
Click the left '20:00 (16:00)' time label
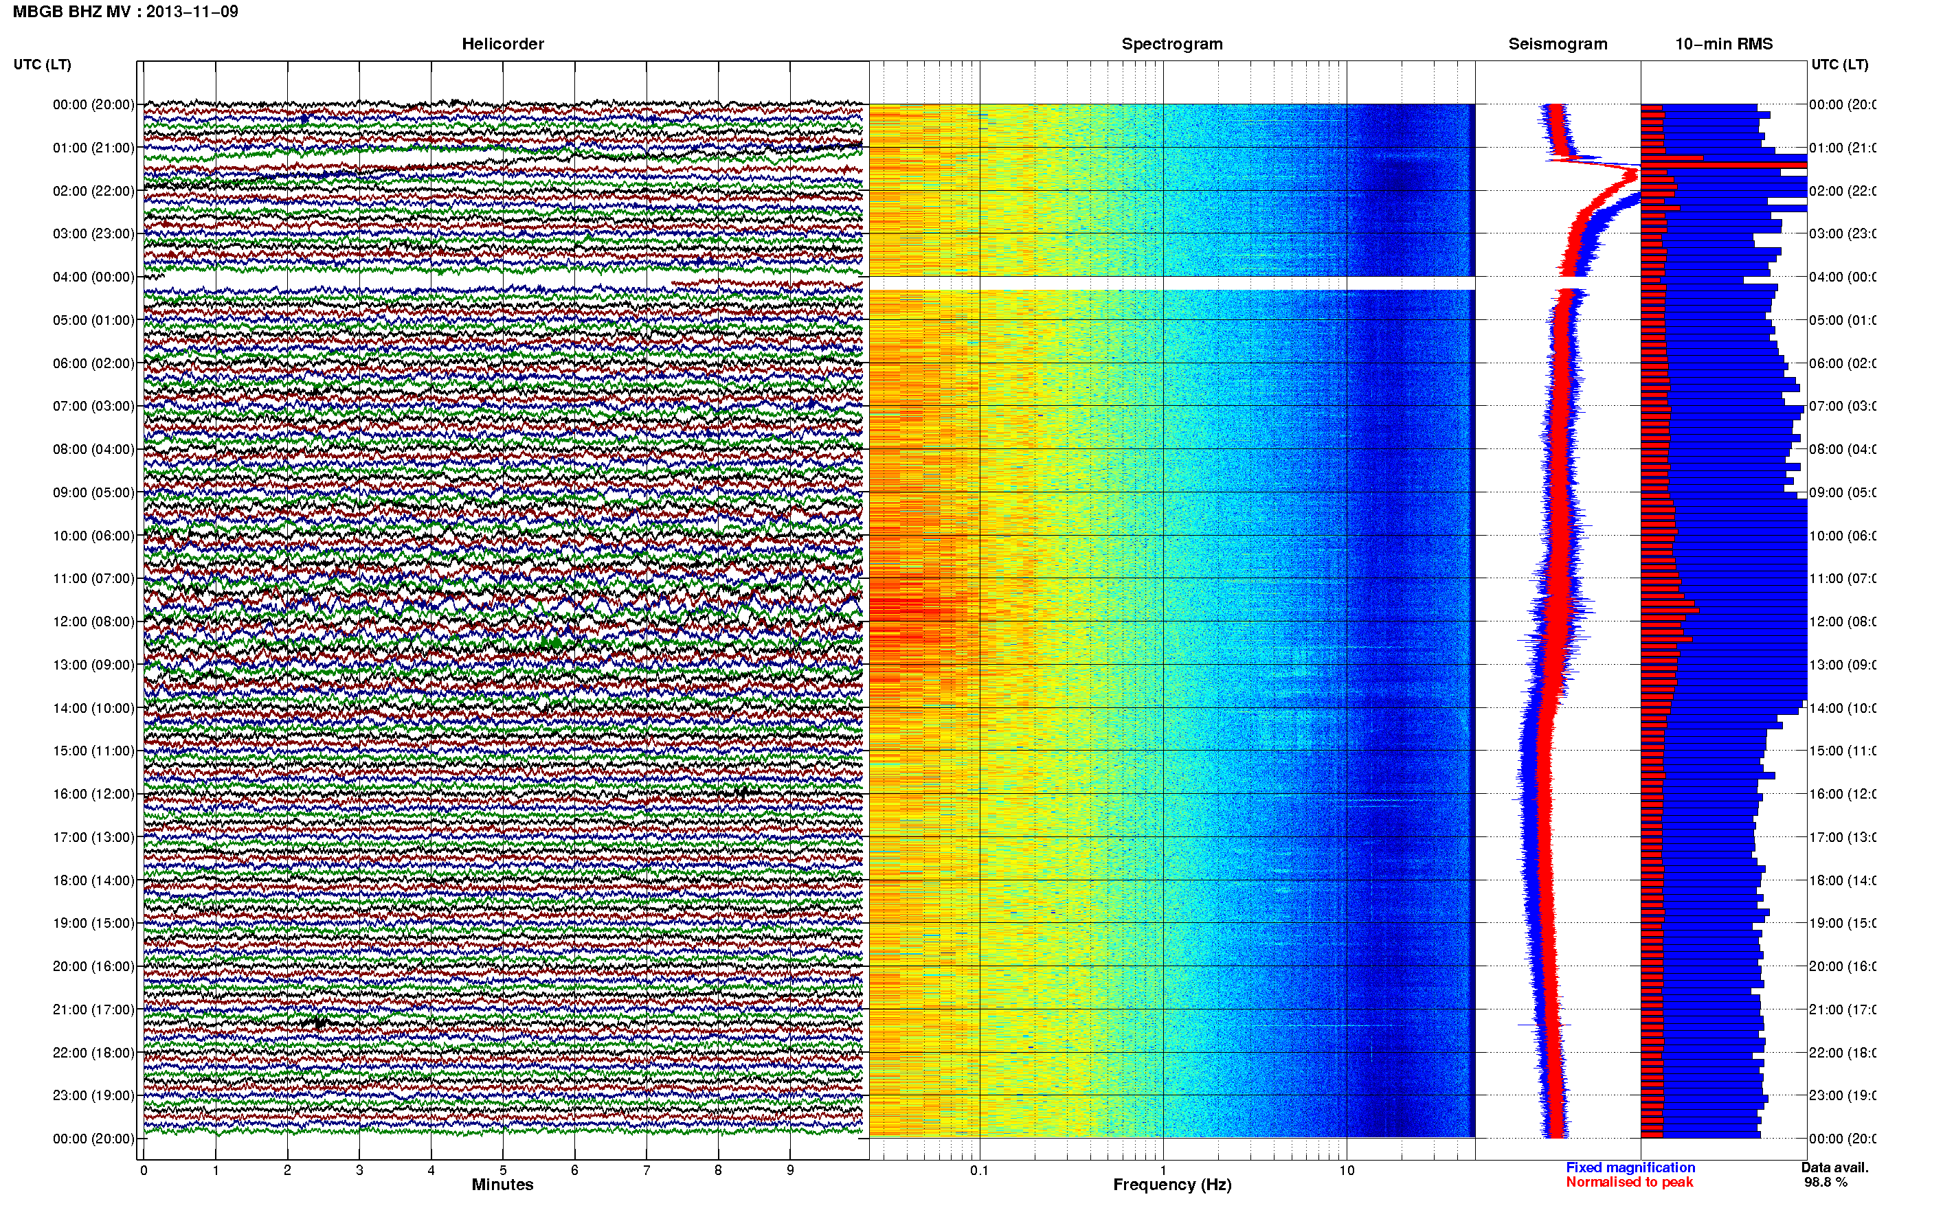(x=93, y=966)
